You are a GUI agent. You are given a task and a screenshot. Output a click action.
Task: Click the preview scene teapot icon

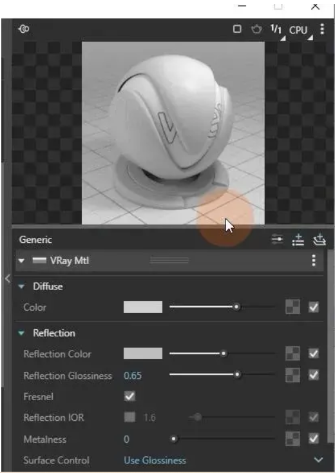pos(256,29)
